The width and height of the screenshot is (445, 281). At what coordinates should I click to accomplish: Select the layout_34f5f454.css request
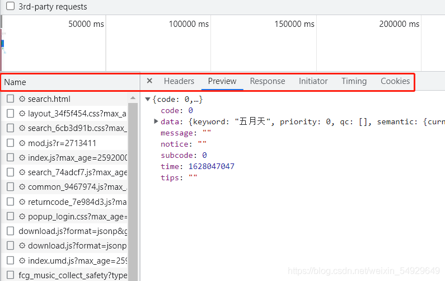click(x=77, y=114)
